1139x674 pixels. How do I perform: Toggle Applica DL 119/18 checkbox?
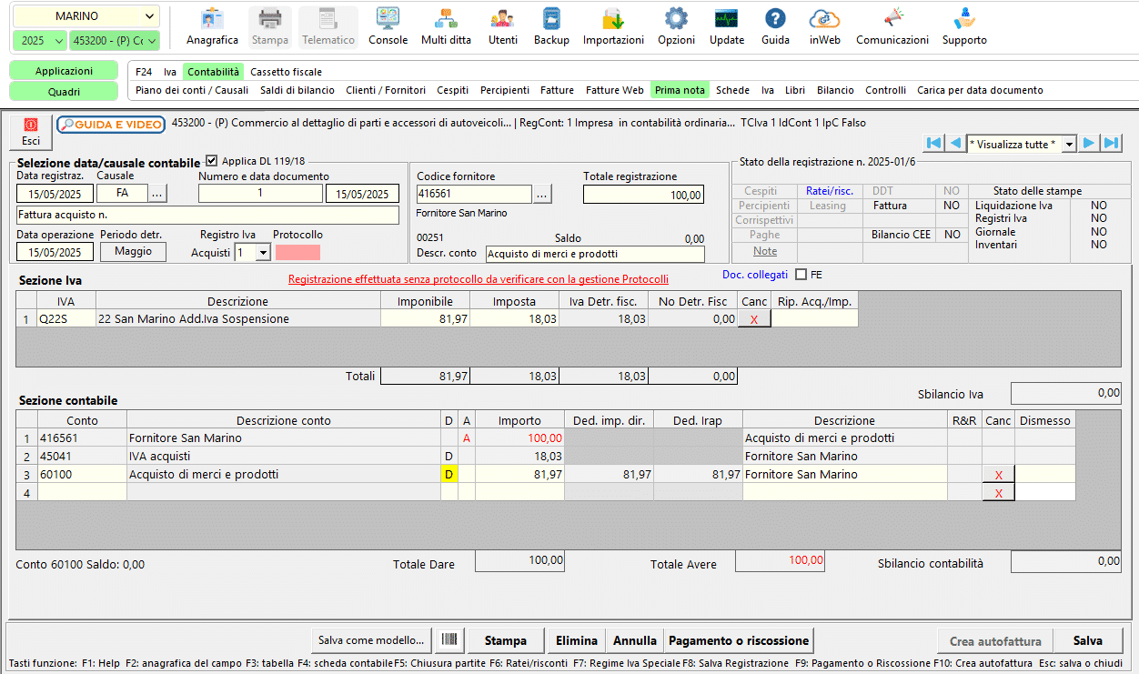(x=212, y=161)
